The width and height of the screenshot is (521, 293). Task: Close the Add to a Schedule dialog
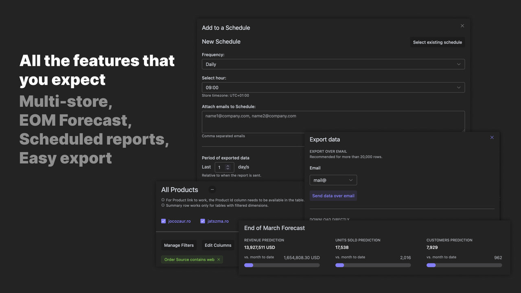point(462,25)
